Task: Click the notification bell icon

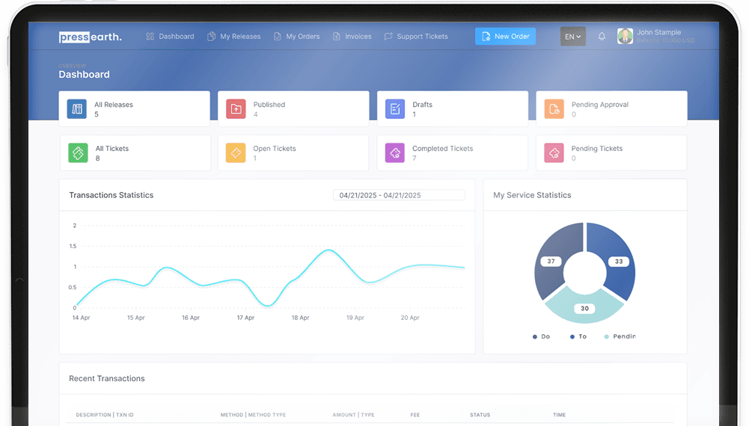Action: (x=602, y=37)
